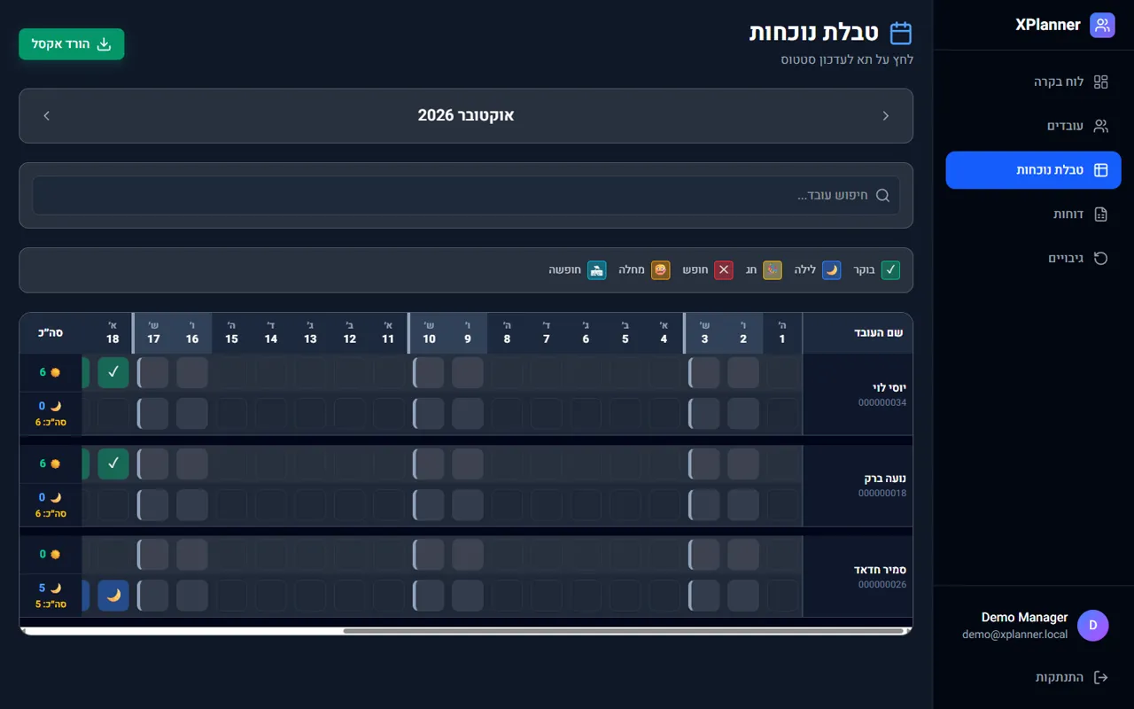1134x709 pixels.
Task: Click the horizontal scrollbar under the table
Action: coord(624,631)
